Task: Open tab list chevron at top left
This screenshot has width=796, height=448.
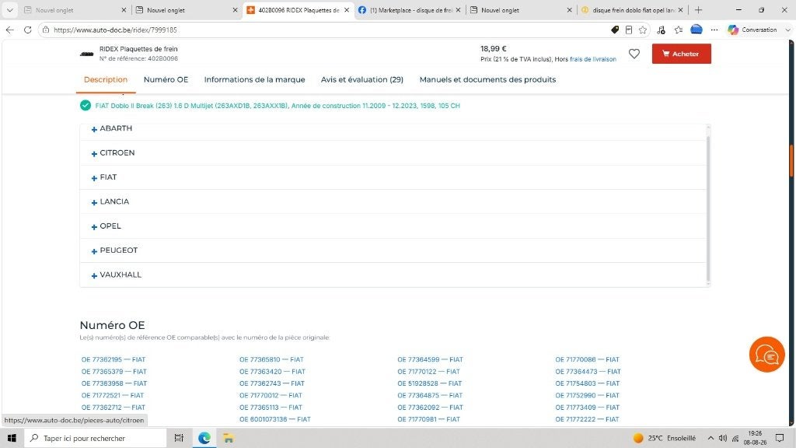Action: tap(9, 9)
